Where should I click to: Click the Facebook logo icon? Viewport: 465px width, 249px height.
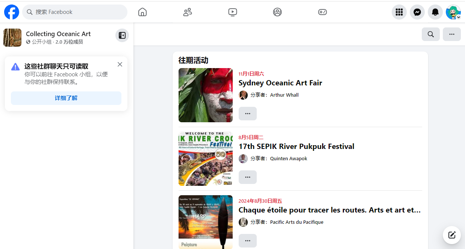(12, 12)
